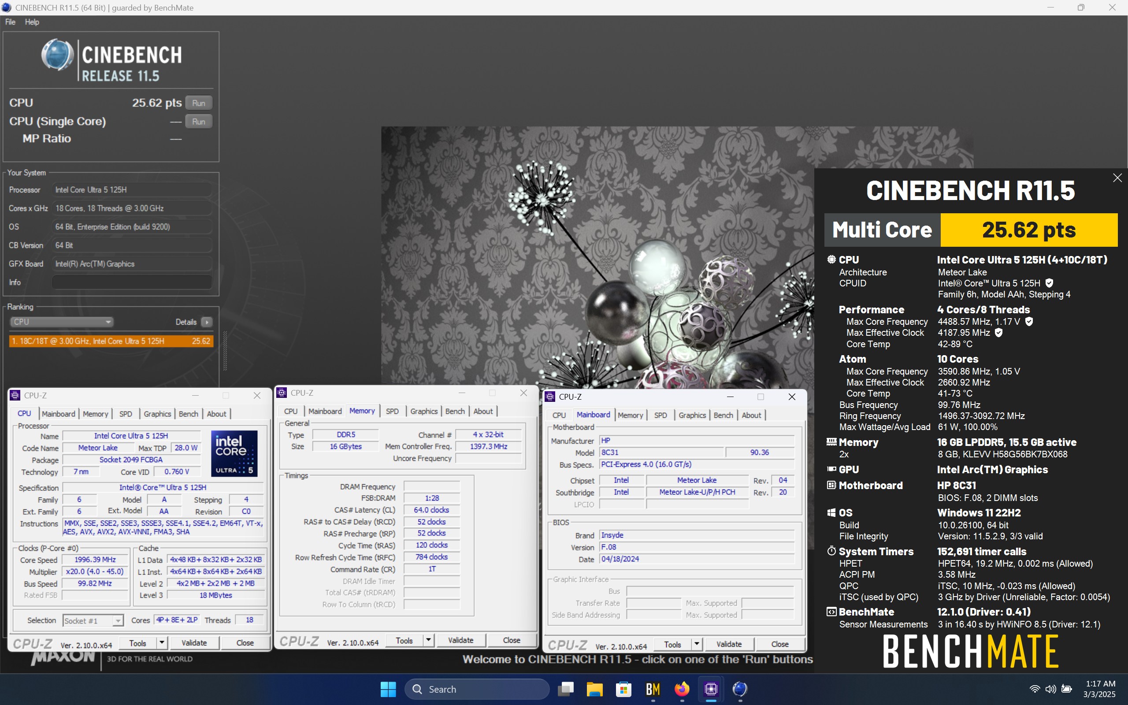Click Close in Memory CPU-Z window
1128x705 pixels.
pyautogui.click(x=511, y=640)
